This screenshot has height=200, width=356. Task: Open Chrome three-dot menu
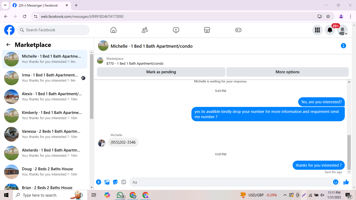(x=350, y=16)
